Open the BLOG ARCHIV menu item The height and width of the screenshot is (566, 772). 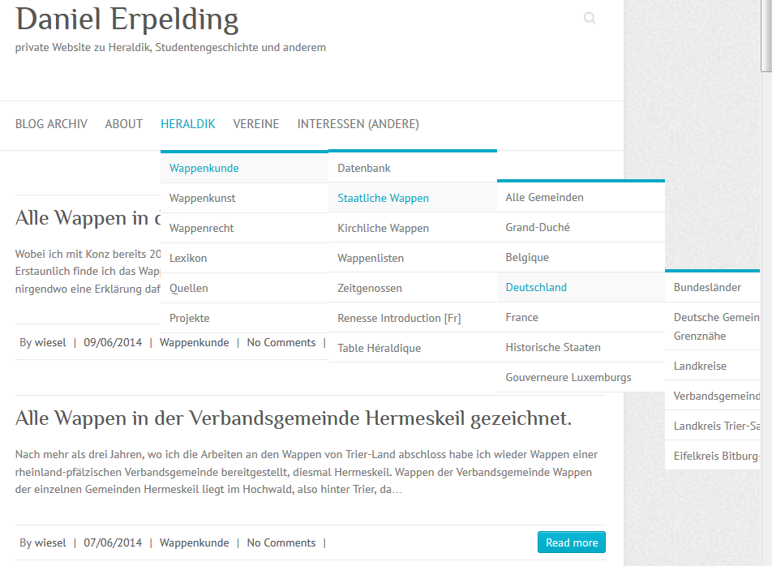pos(51,124)
